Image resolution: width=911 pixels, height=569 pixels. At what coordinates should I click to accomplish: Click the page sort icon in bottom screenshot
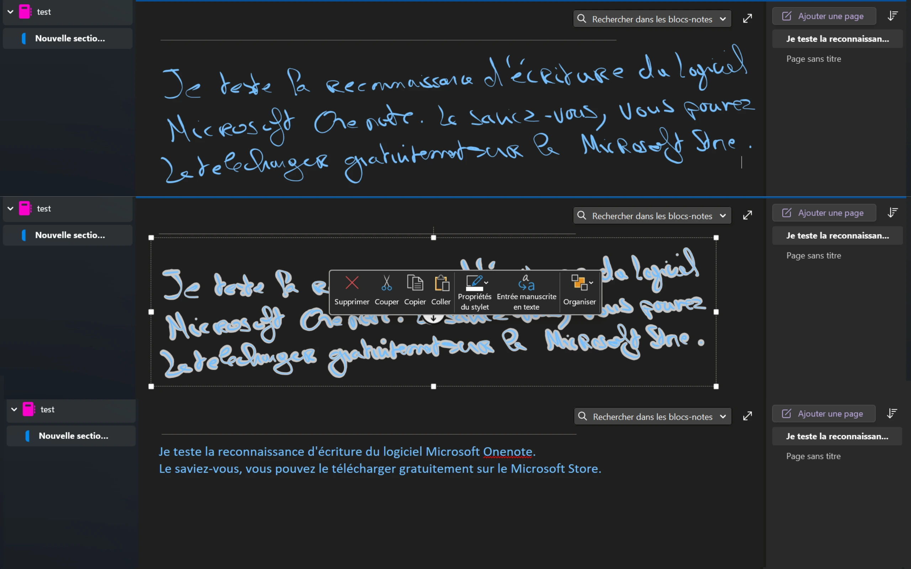click(892, 413)
